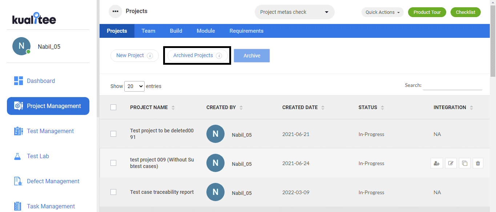Switch to the Requirements tab
The image size is (496, 212).
tap(246, 31)
